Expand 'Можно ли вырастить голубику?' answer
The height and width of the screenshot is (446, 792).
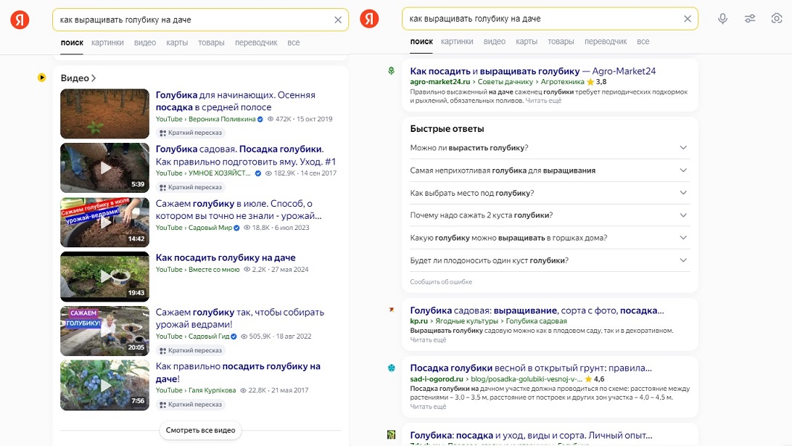coord(682,147)
